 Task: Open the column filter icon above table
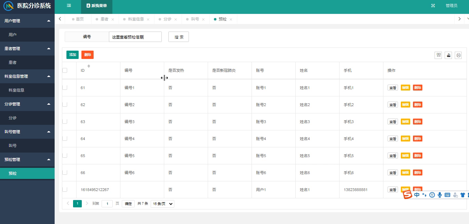coord(438,55)
